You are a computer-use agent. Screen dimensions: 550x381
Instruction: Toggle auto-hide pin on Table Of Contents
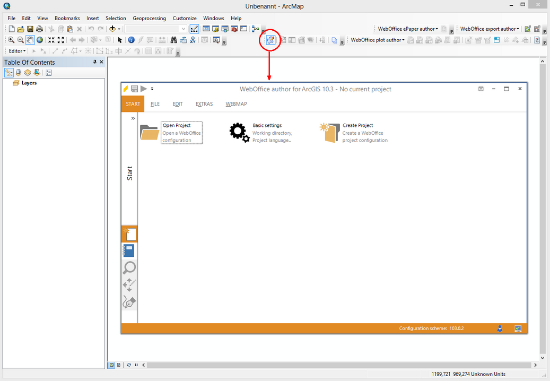[x=94, y=62]
